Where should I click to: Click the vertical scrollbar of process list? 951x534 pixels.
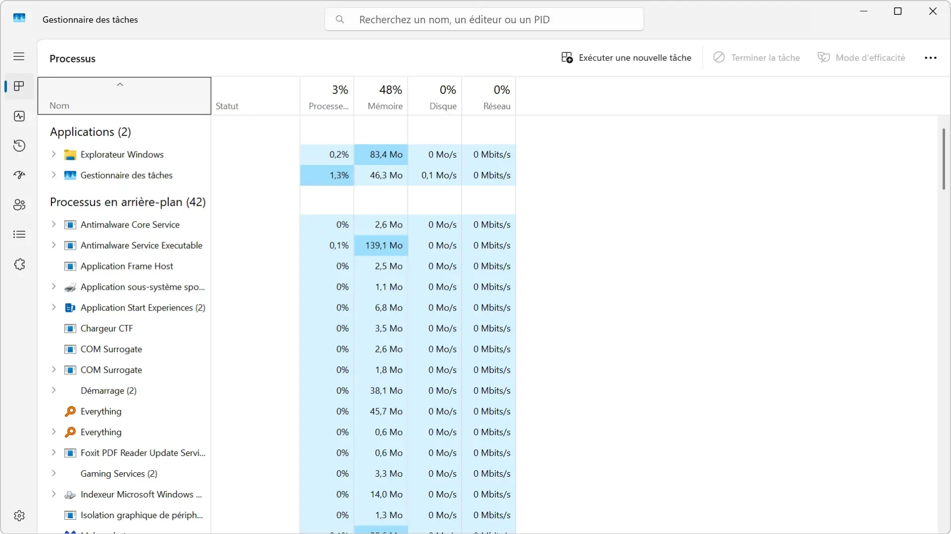point(944,159)
